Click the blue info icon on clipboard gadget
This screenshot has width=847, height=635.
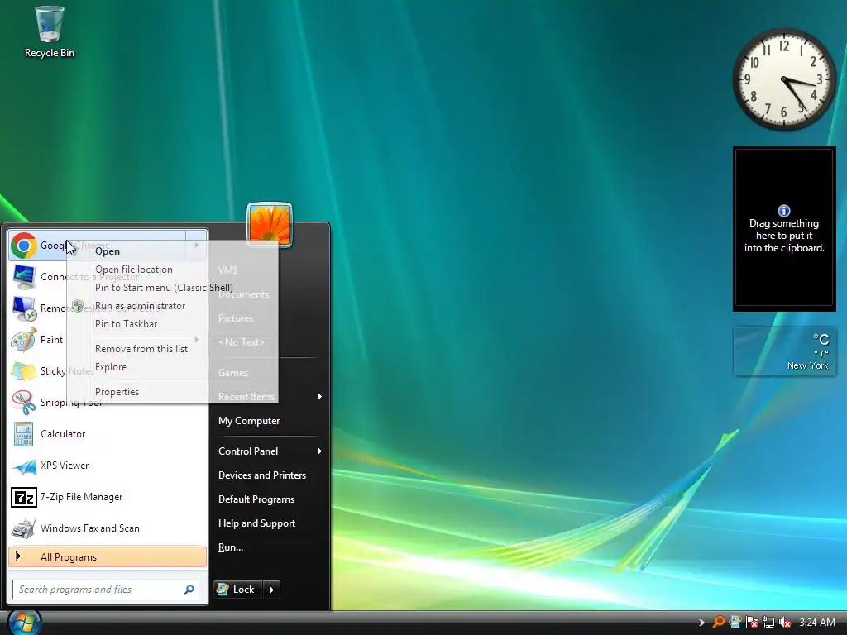[x=784, y=211]
